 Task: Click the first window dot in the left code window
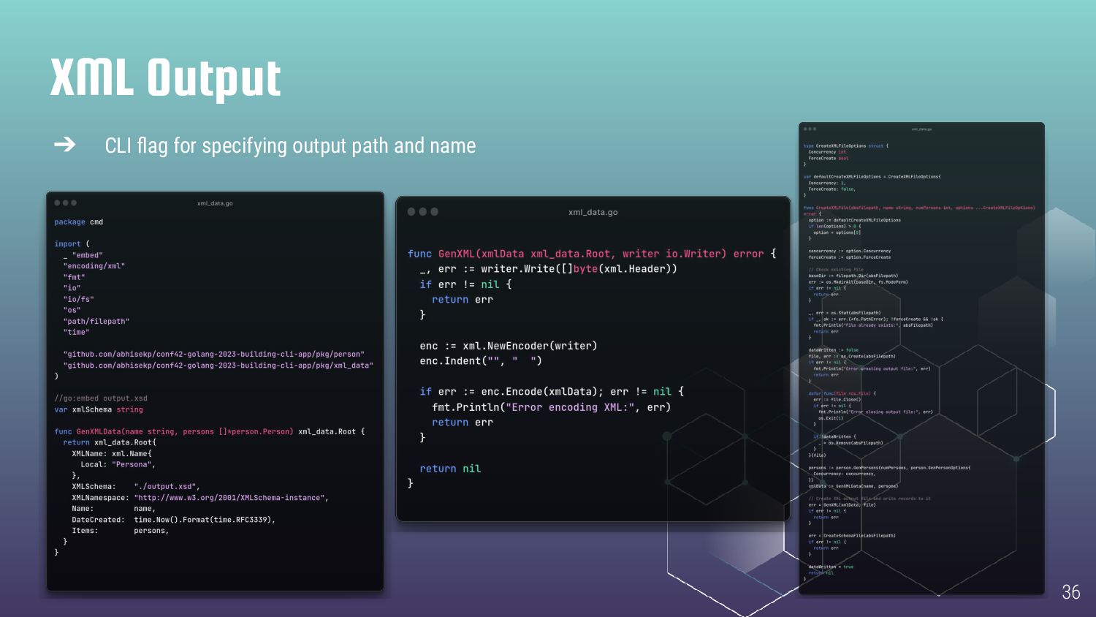(57, 202)
